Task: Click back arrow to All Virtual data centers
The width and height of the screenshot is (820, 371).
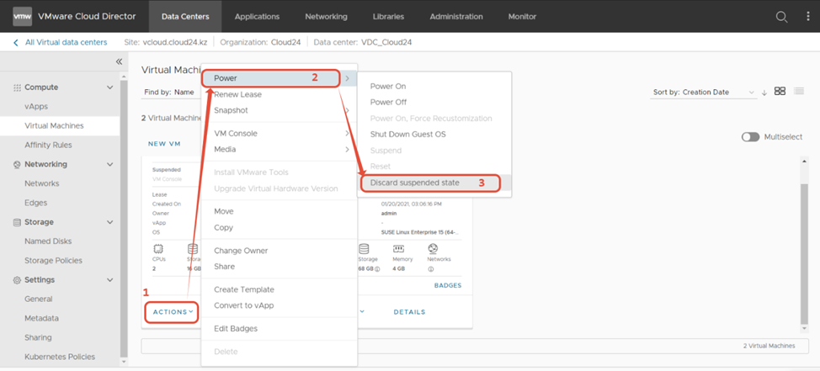Action: [15, 42]
